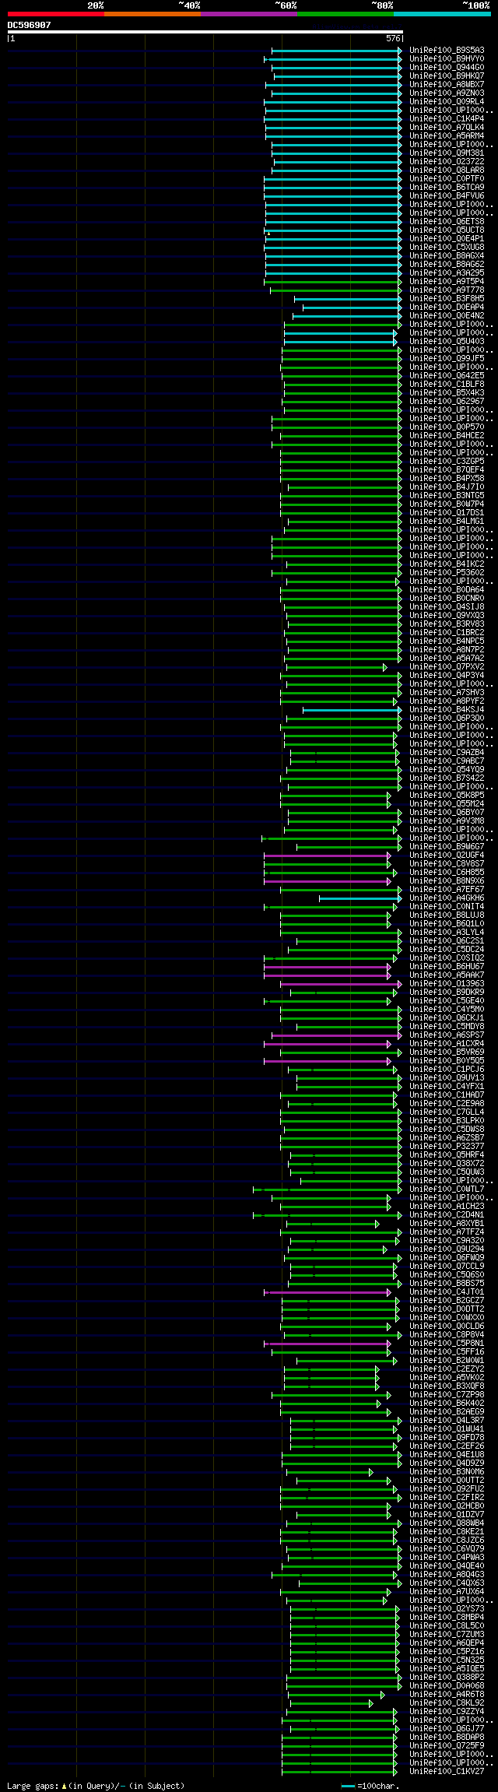Click the cyan alignment bar of UniRef100_B9S5A3

point(336,51)
